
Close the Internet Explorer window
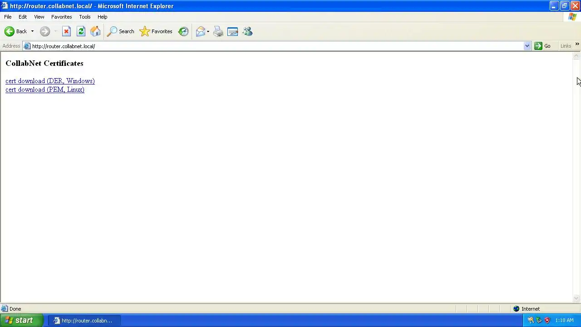click(x=575, y=6)
